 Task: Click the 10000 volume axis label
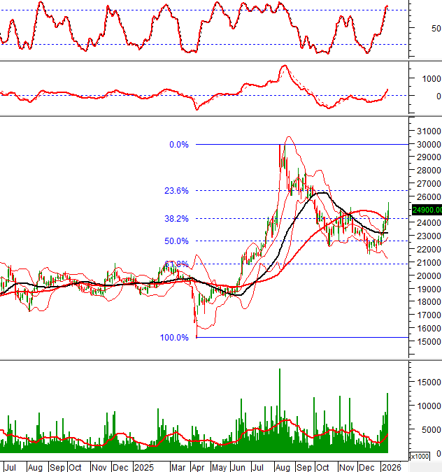(429, 406)
